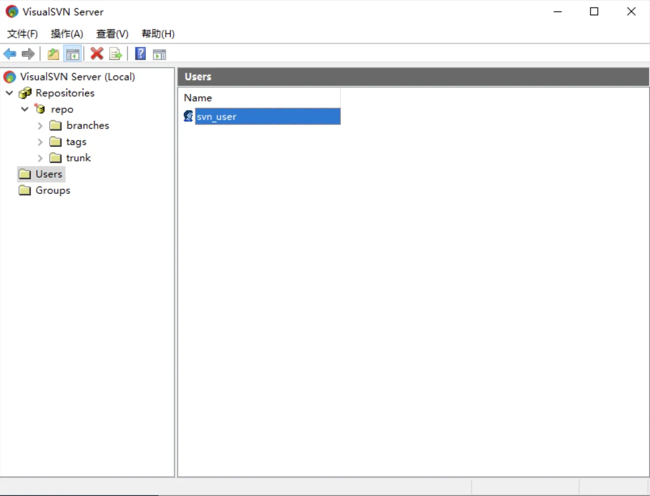The image size is (650, 496).
Task: Select the Users label in tree
Action: [x=49, y=174]
